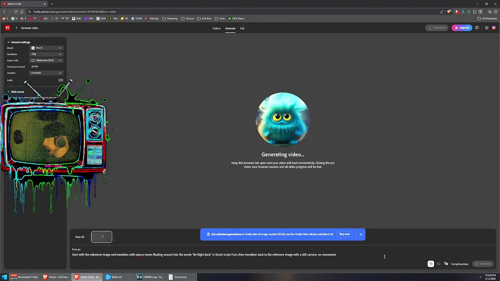Select the Adobe Firefly browser tab

click(x=24, y=4)
